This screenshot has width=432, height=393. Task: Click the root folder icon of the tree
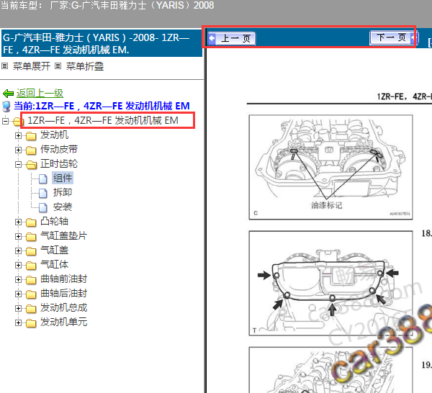(17, 121)
